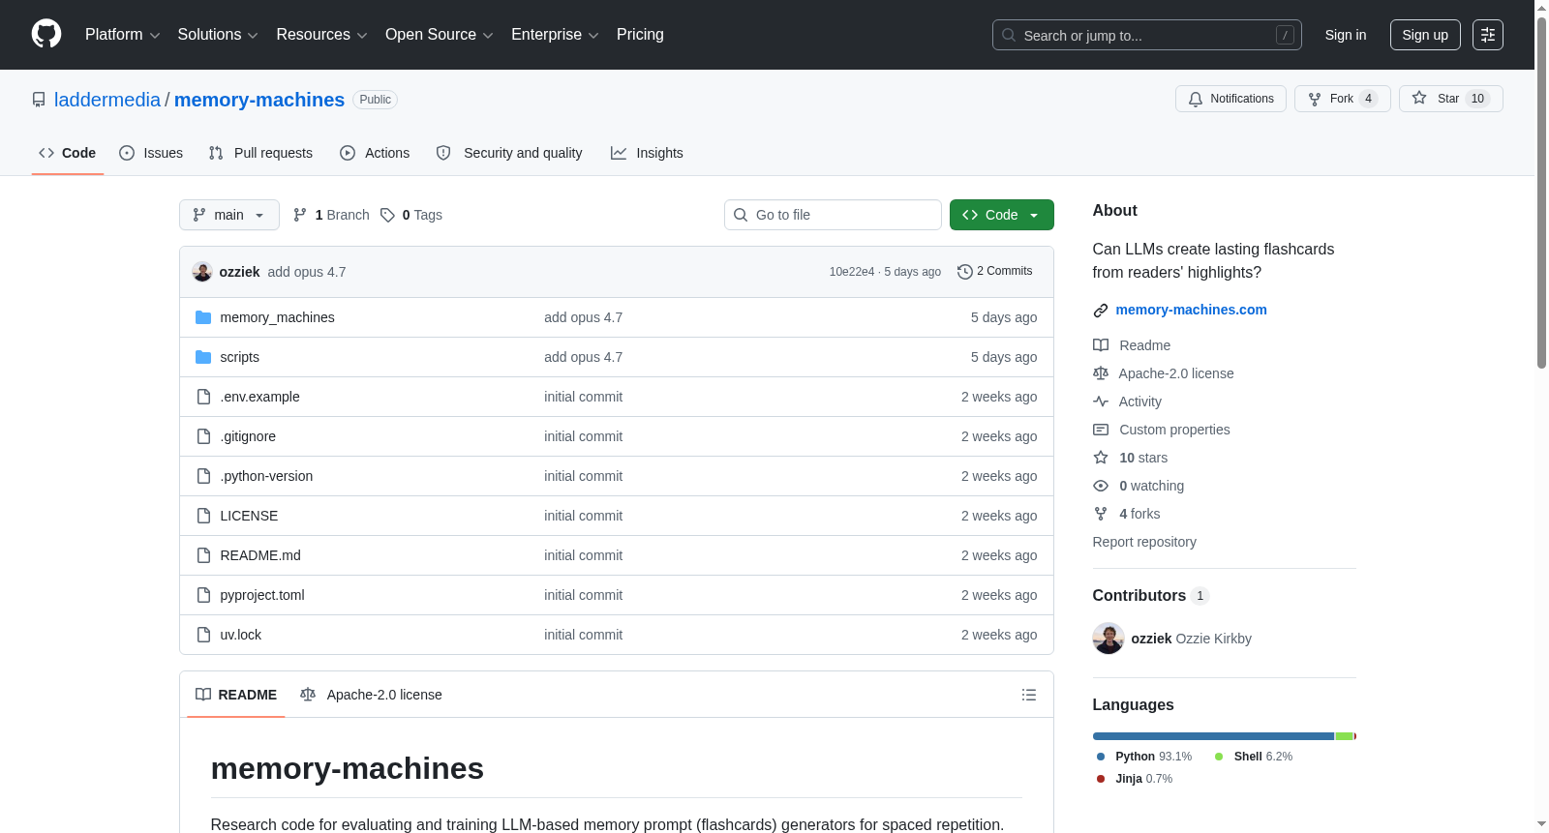The width and height of the screenshot is (1549, 833).
Task: Focus the Search or jump to field
Action: 1147,35
